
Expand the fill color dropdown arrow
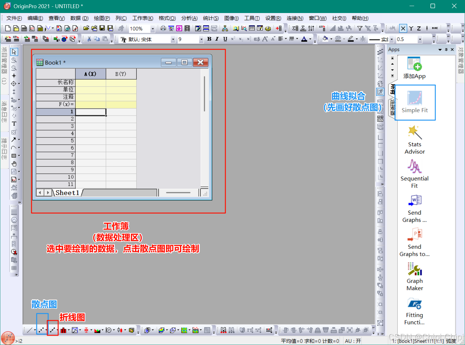click(331, 39)
